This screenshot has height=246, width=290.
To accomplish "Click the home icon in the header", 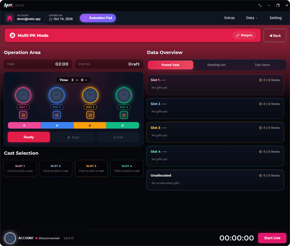I will [x=10, y=18].
